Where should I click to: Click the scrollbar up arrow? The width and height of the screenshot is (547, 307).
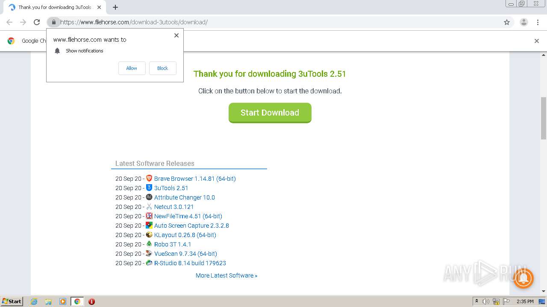[544, 55]
